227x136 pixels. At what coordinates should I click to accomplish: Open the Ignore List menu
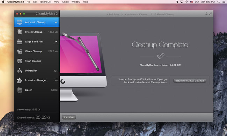(x=46, y=2)
